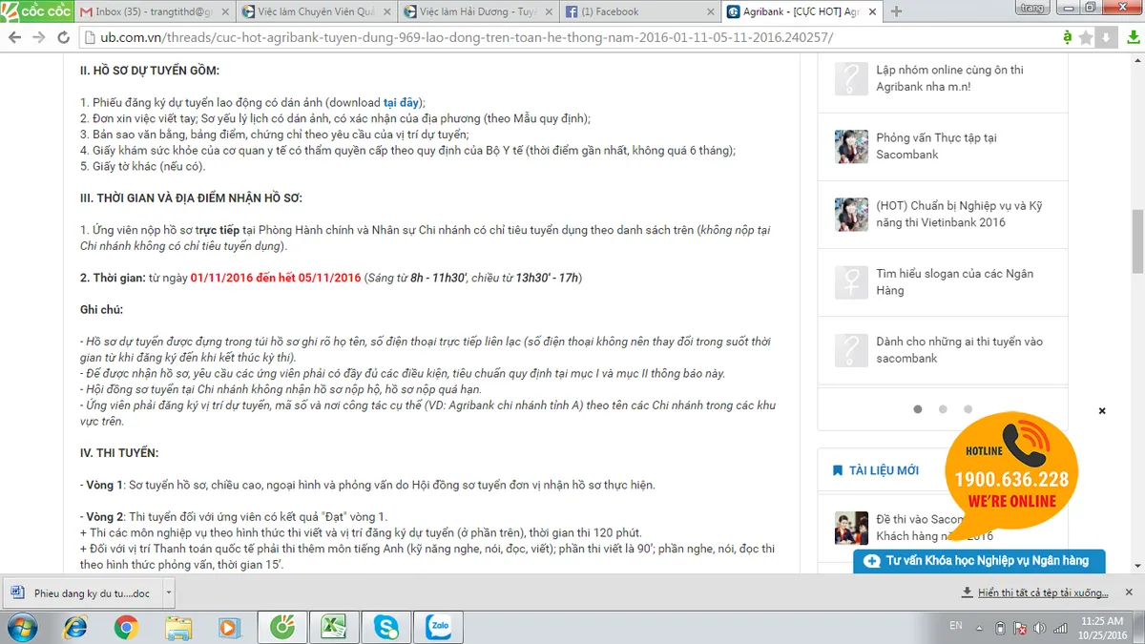Download the form via 'tại đây' link
The width and height of the screenshot is (1145, 644).
pyautogui.click(x=403, y=102)
